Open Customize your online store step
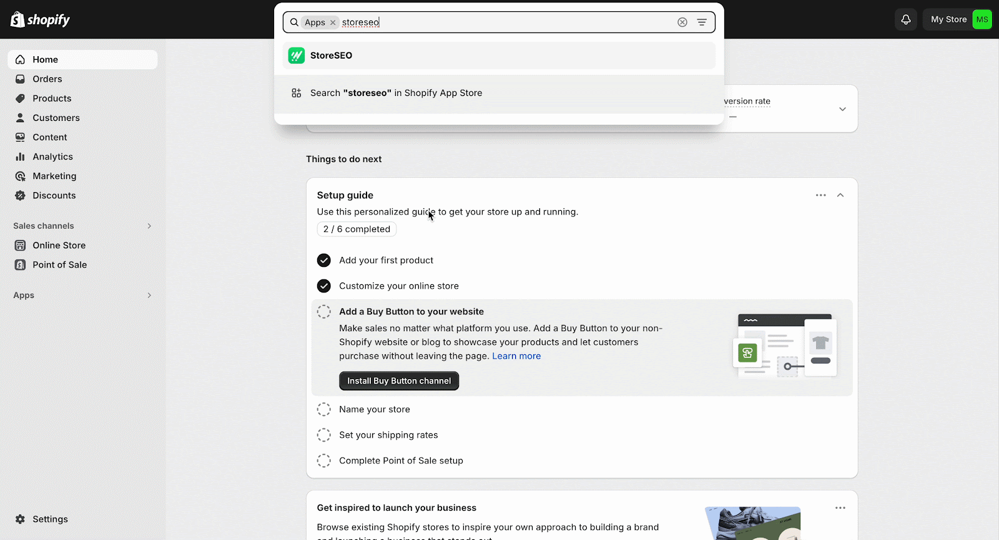Screen dimensions: 999x540 399,286
